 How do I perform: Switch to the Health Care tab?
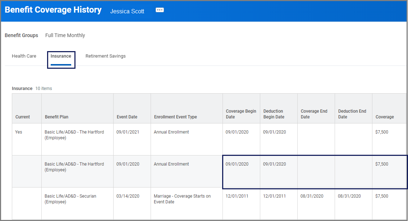point(24,56)
